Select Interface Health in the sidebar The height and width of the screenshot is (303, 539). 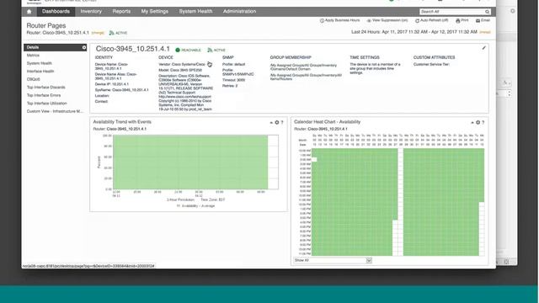40,71
